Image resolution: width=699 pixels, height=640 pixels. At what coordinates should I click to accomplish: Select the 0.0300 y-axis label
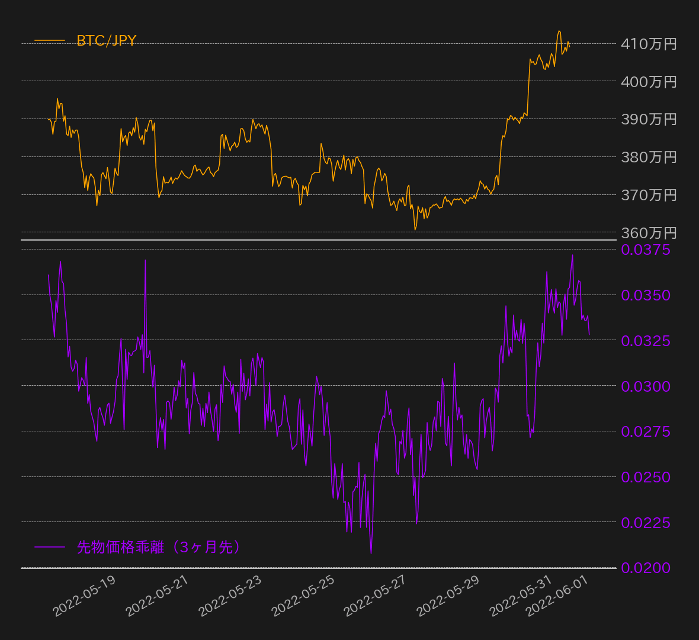(646, 386)
